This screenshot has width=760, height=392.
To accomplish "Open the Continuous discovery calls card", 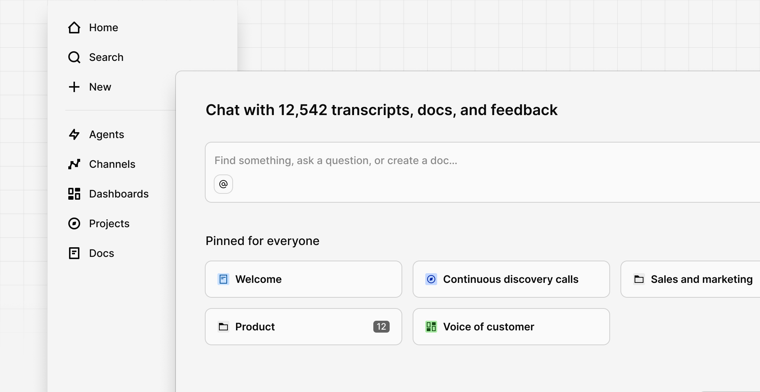I will click(511, 279).
